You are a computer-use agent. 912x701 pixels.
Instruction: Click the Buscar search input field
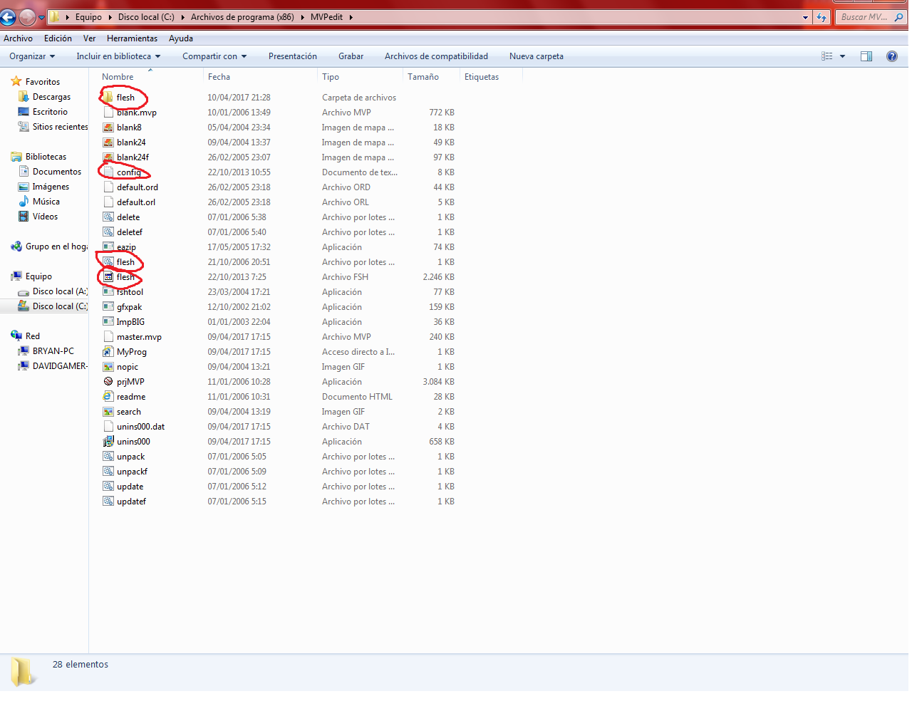(864, 17)
